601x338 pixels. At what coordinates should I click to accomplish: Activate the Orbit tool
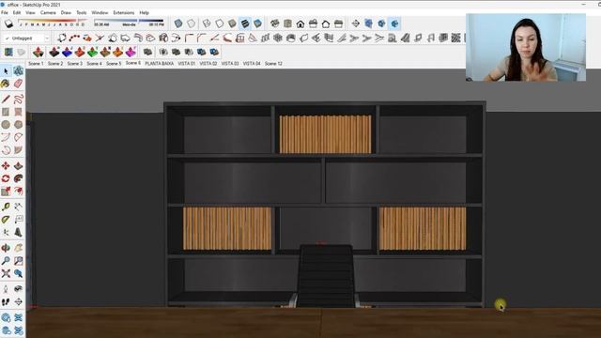pos(6,248)
